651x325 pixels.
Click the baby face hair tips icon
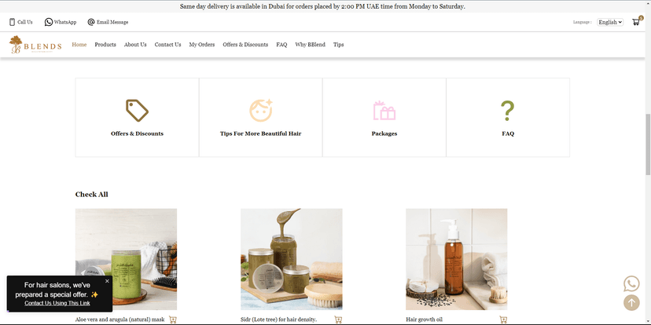click(260, 111)
